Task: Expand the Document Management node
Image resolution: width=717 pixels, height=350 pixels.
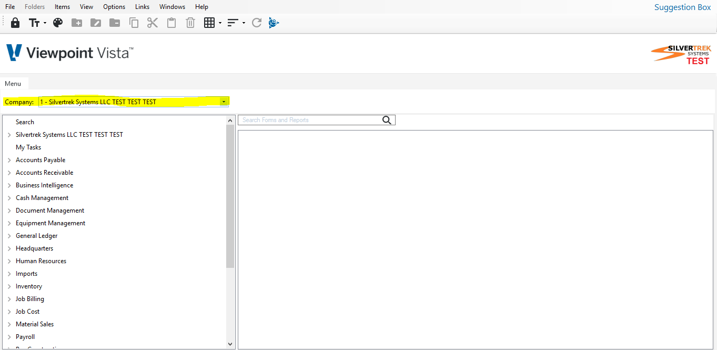Action: 9,211
